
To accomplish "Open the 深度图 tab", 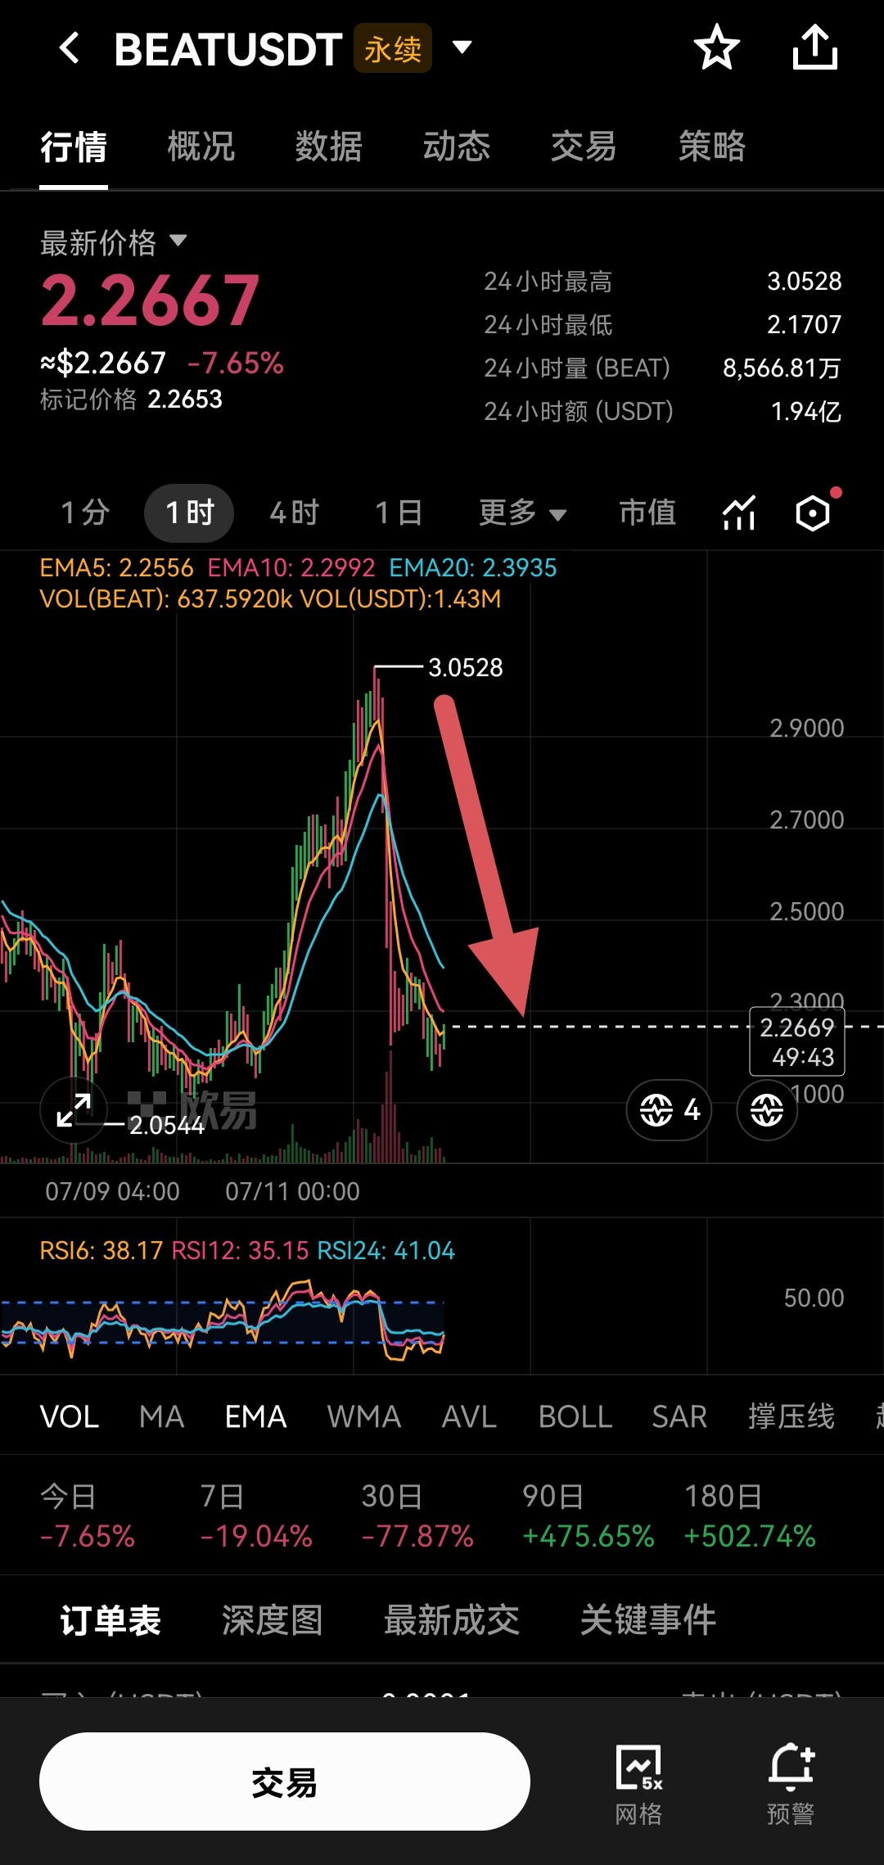I will point(273,1620).
